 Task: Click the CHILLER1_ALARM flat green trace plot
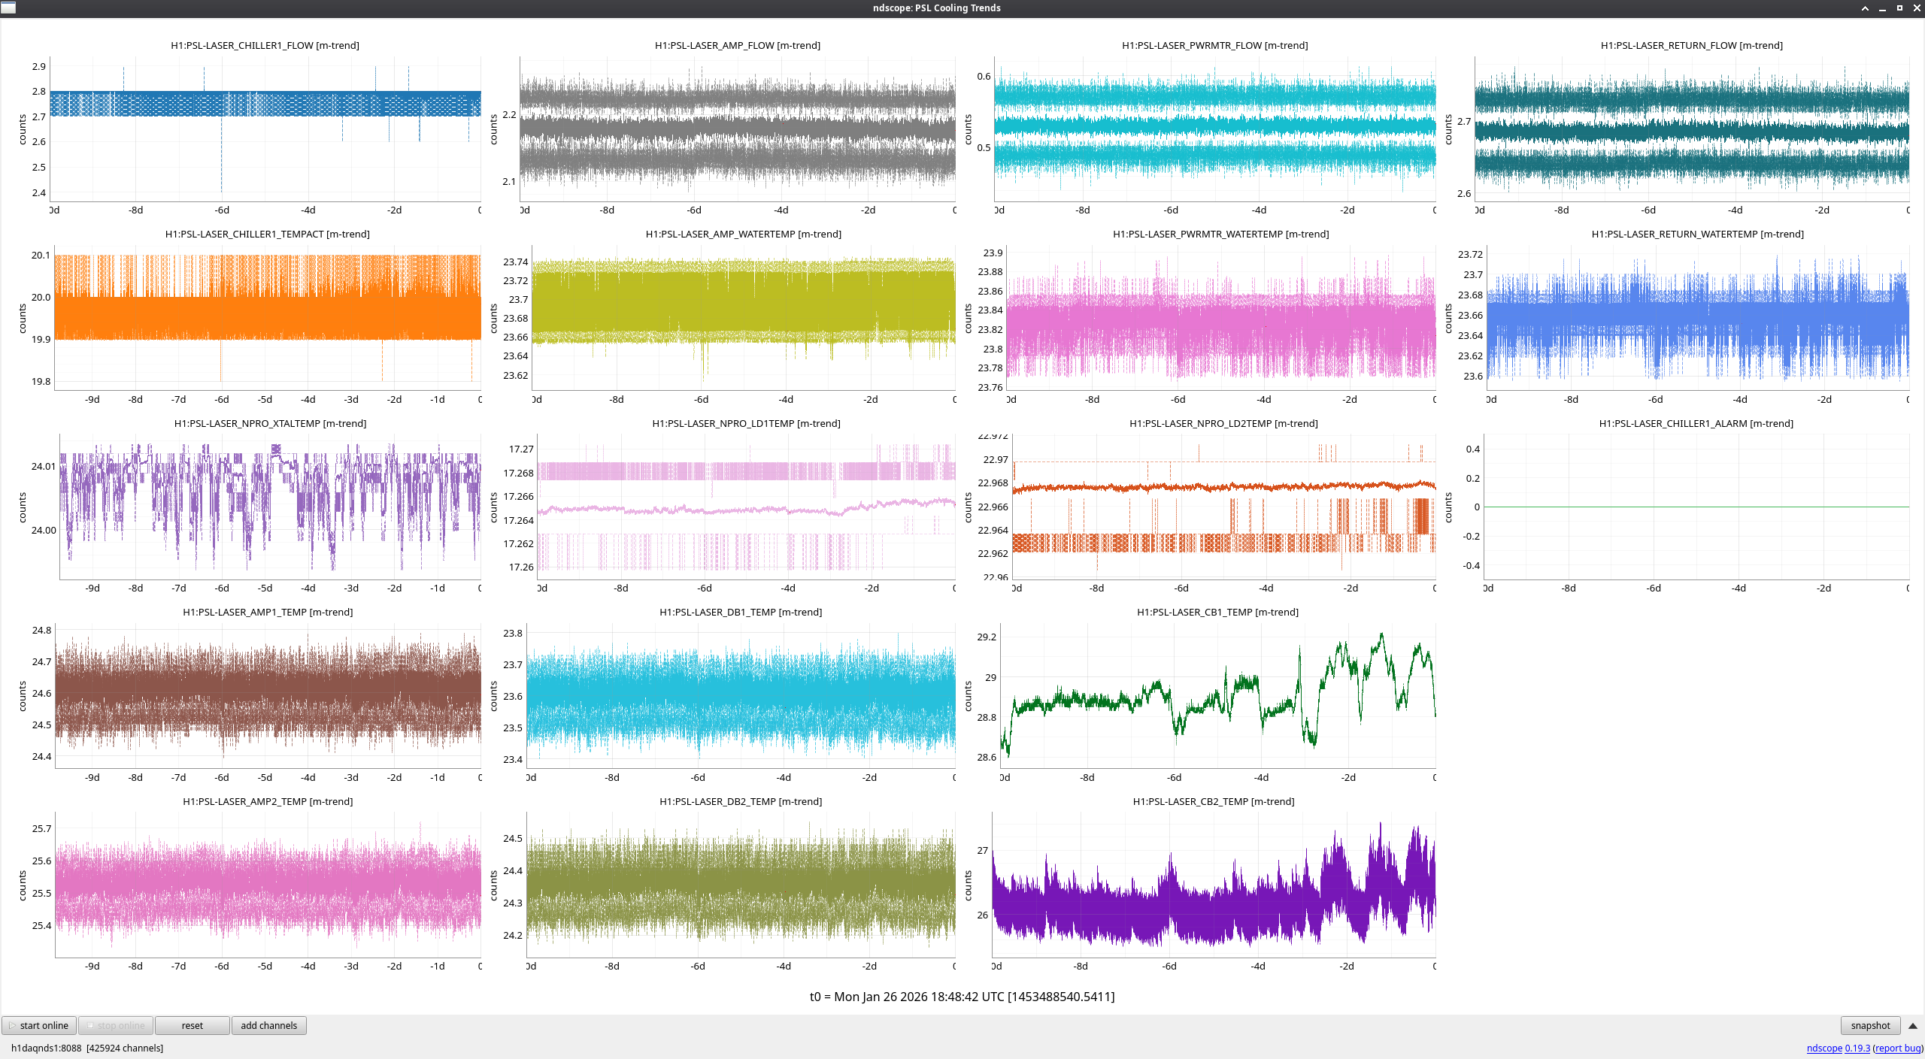pyautogui.click(x=1696, y=507)
